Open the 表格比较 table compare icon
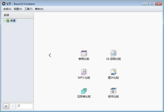This screenshot has height=112, width=164. pos(84,53)
